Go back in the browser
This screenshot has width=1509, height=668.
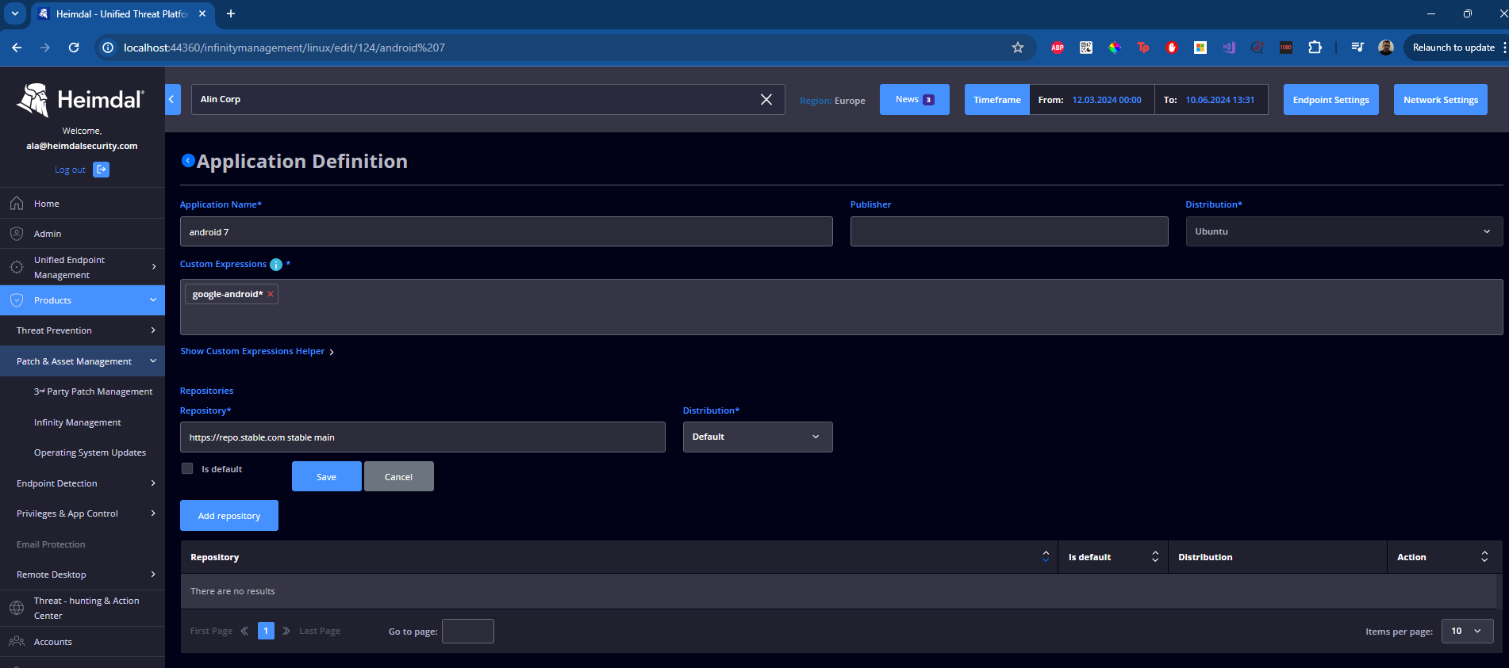click(x=17, y=48)
